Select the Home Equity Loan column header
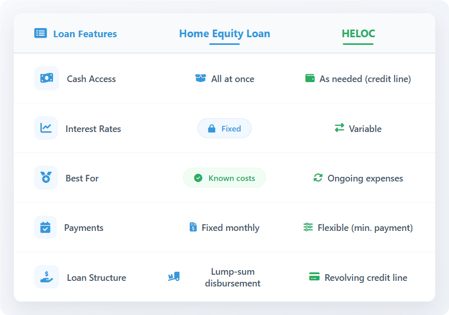The height and width of the screenshot is (315, 449). 224,34
